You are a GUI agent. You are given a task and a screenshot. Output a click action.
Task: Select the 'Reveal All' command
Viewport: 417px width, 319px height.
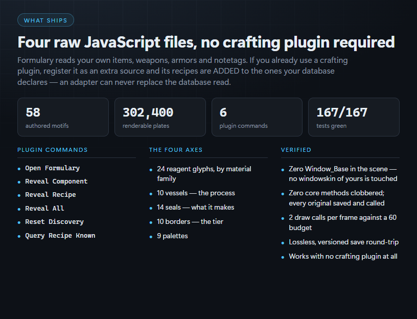pyautogui.click(x=44, y=208)
